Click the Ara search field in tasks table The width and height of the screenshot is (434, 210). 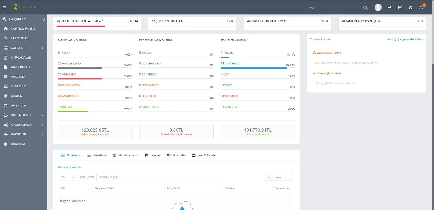click(282, 177)
